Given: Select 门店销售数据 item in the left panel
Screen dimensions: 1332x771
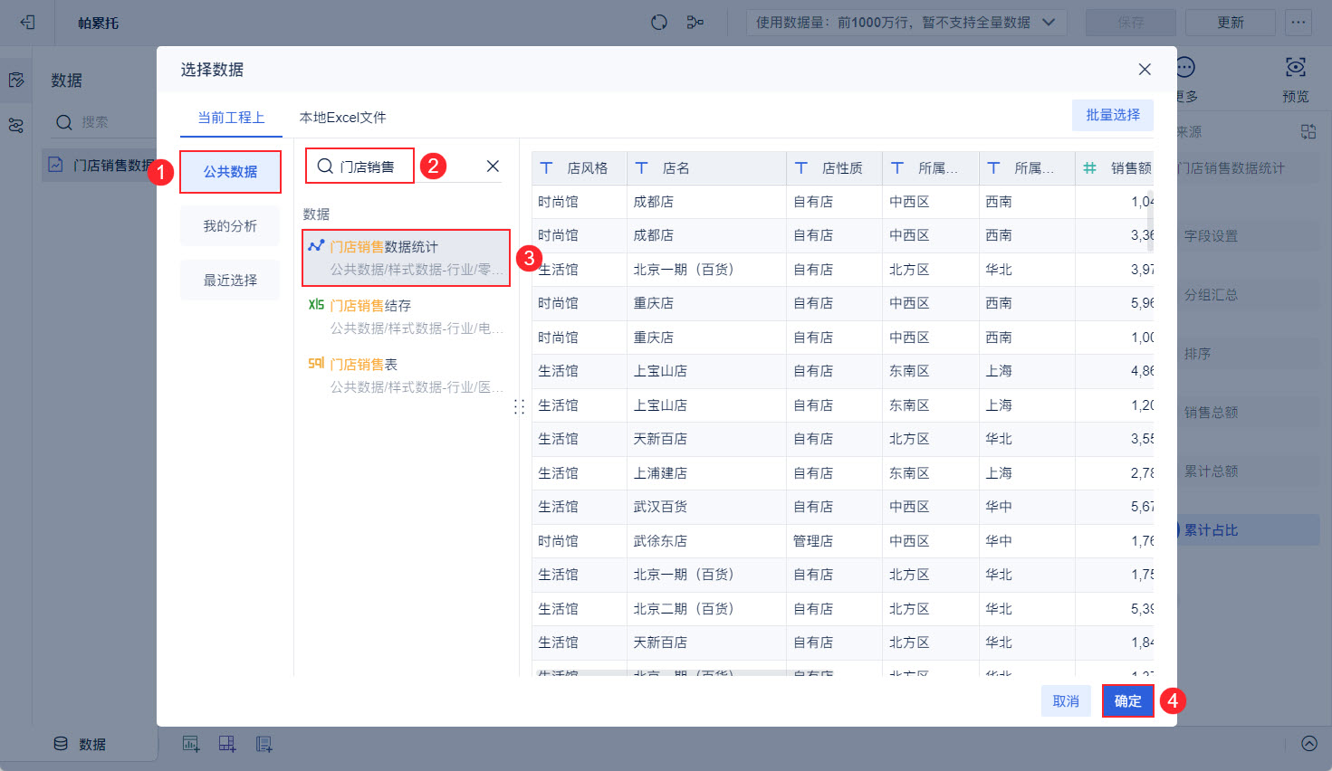Looking at the screenshot, I should pyautogui.click(x=100, y=166).
